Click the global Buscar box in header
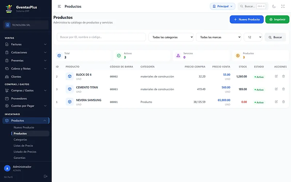Screen dimensions: 291x182 [253, 6]
